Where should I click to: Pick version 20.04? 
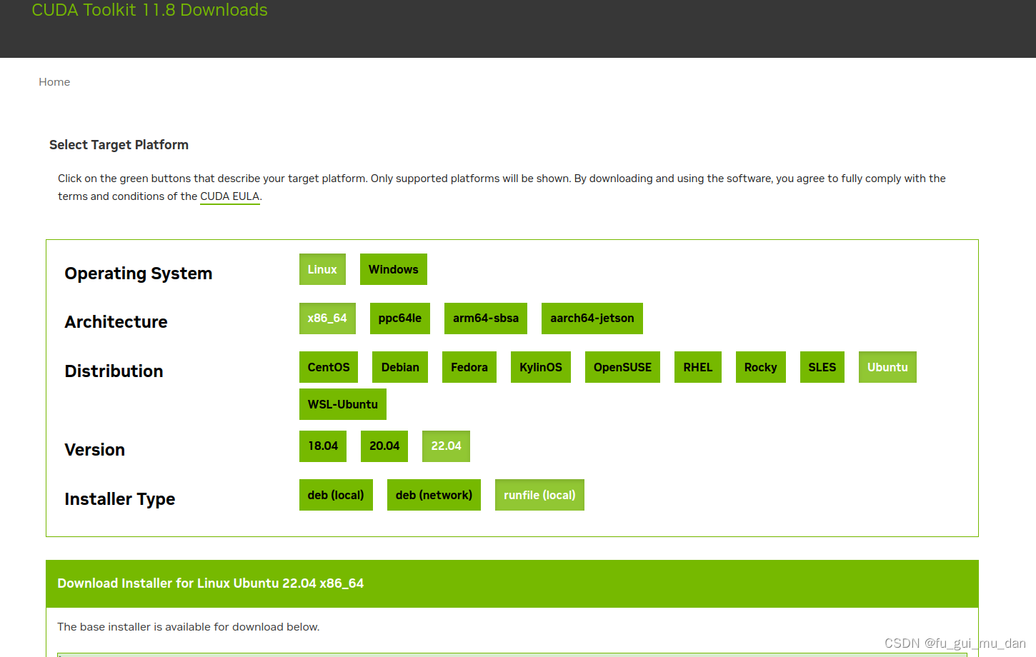pos(384,446)
